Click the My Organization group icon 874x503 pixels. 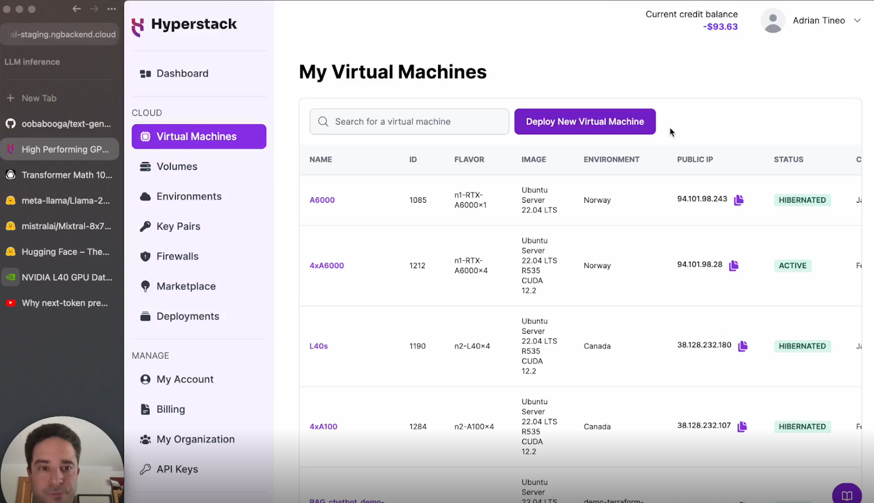coord(145,439)
